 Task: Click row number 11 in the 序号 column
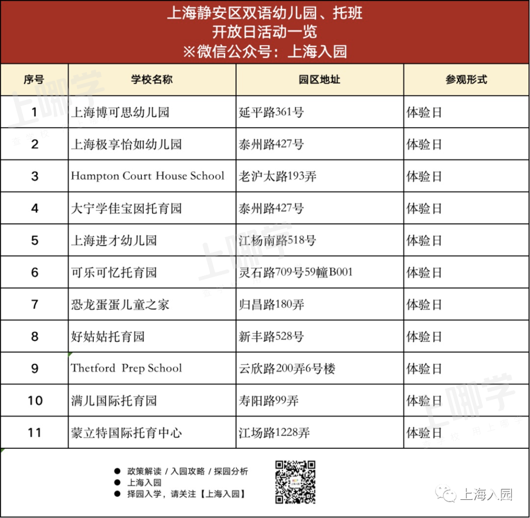(35, 433)
